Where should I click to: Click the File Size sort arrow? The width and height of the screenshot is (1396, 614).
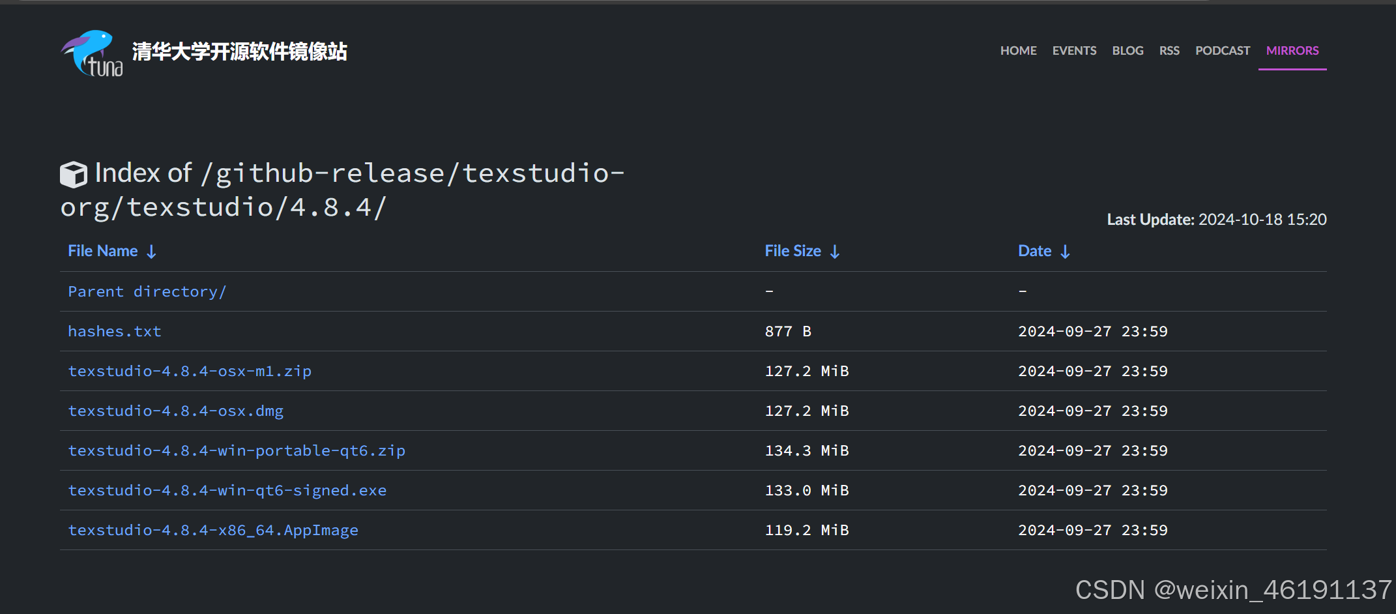click(x=836, y=251)
